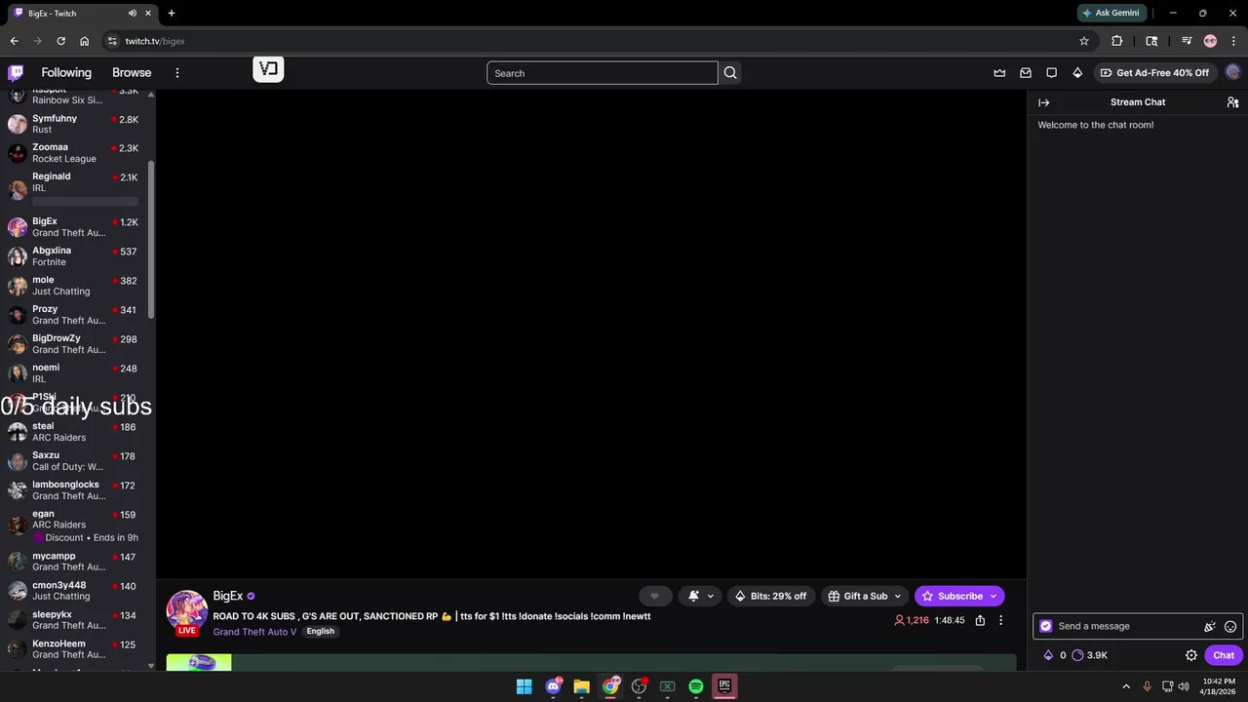1248x702 pixels.
Task: Bookmark this tab with the star icon
Action: coord(1083,41)
